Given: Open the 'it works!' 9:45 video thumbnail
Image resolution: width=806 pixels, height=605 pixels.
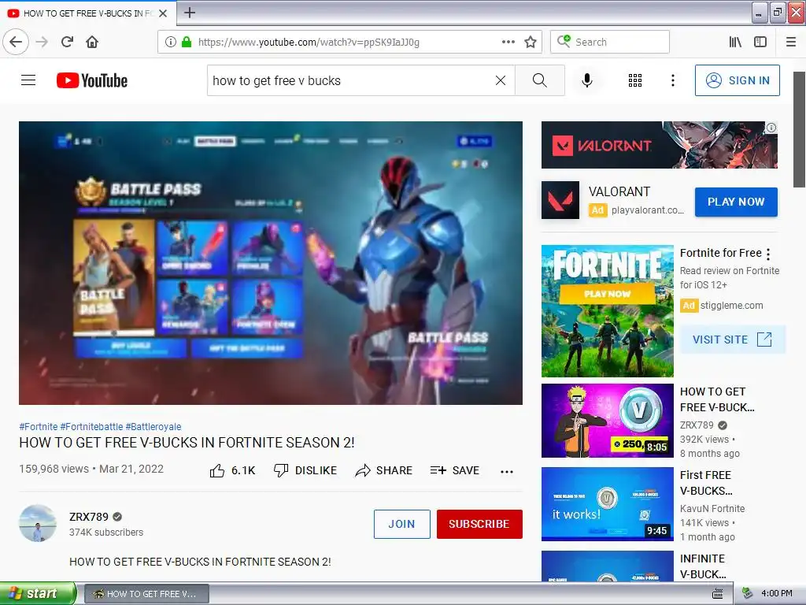Looking at the screenshot, I should [x=607, y=504].
